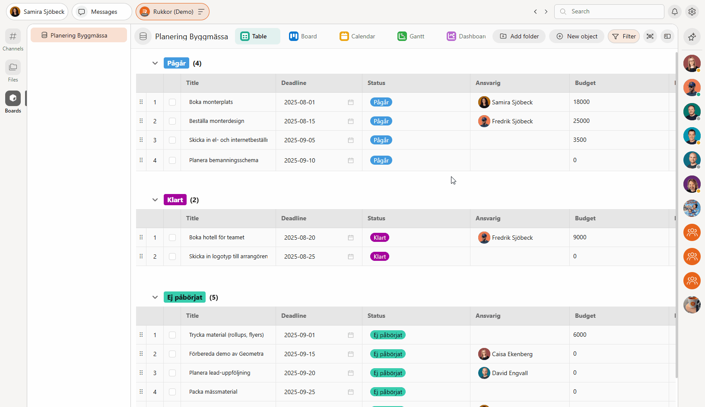Click the focus view icon next to Filter
The height and width of the screenshot is (407, 705).
coord(650,37)
